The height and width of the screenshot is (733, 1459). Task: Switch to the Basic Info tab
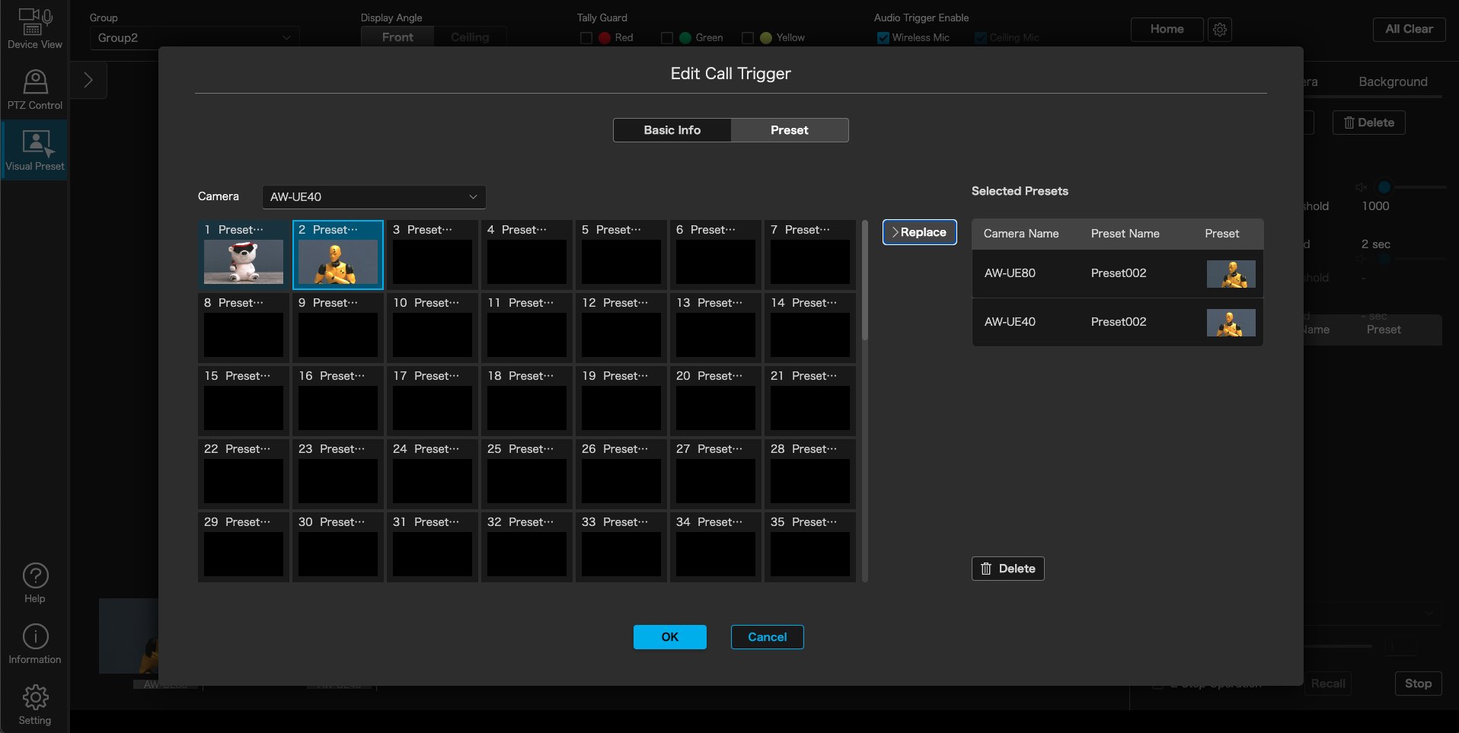point(672,130)
